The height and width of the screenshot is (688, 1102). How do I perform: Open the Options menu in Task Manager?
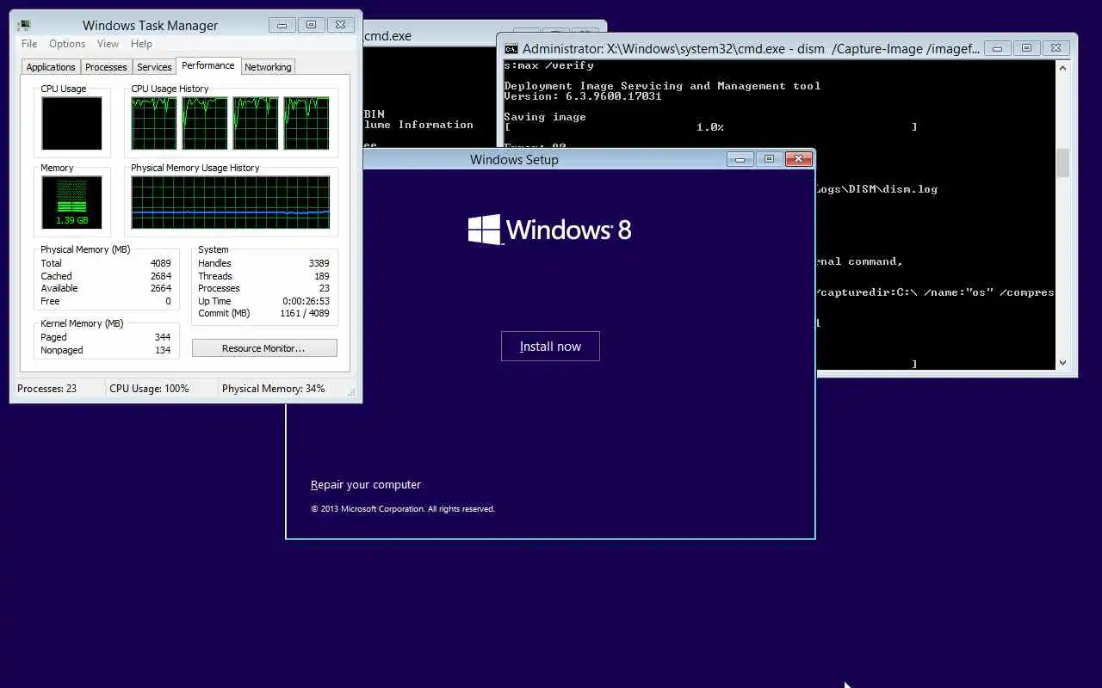click(67, 44)
